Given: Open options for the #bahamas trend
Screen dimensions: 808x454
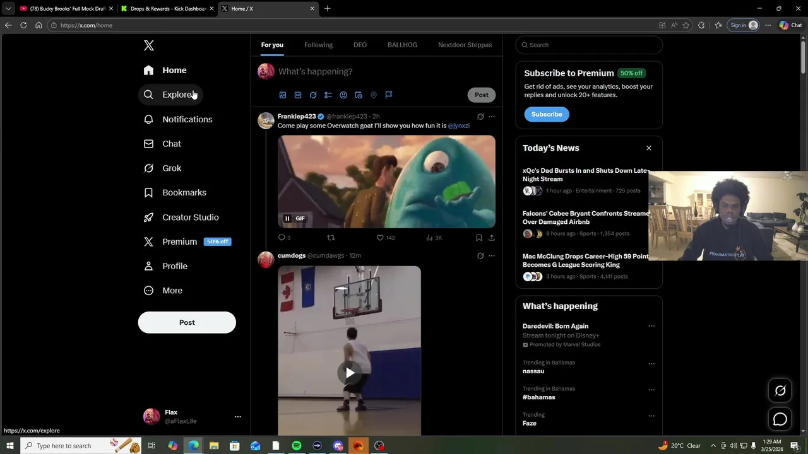Looking at the screenshot, I should [651, 390].
